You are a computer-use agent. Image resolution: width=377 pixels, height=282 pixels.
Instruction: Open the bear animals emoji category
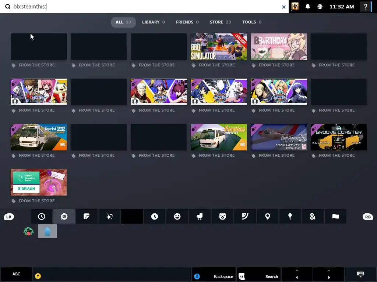(x=222, y=217)
